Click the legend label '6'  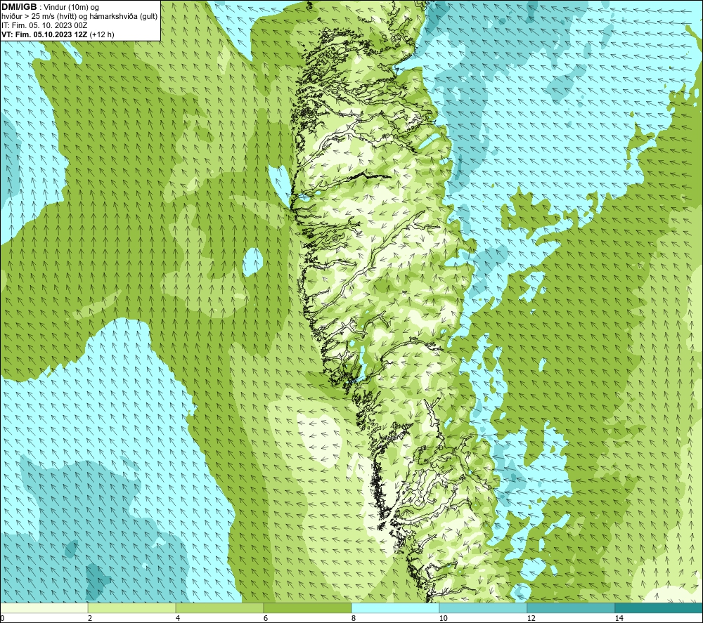click(x=266, y=618)
